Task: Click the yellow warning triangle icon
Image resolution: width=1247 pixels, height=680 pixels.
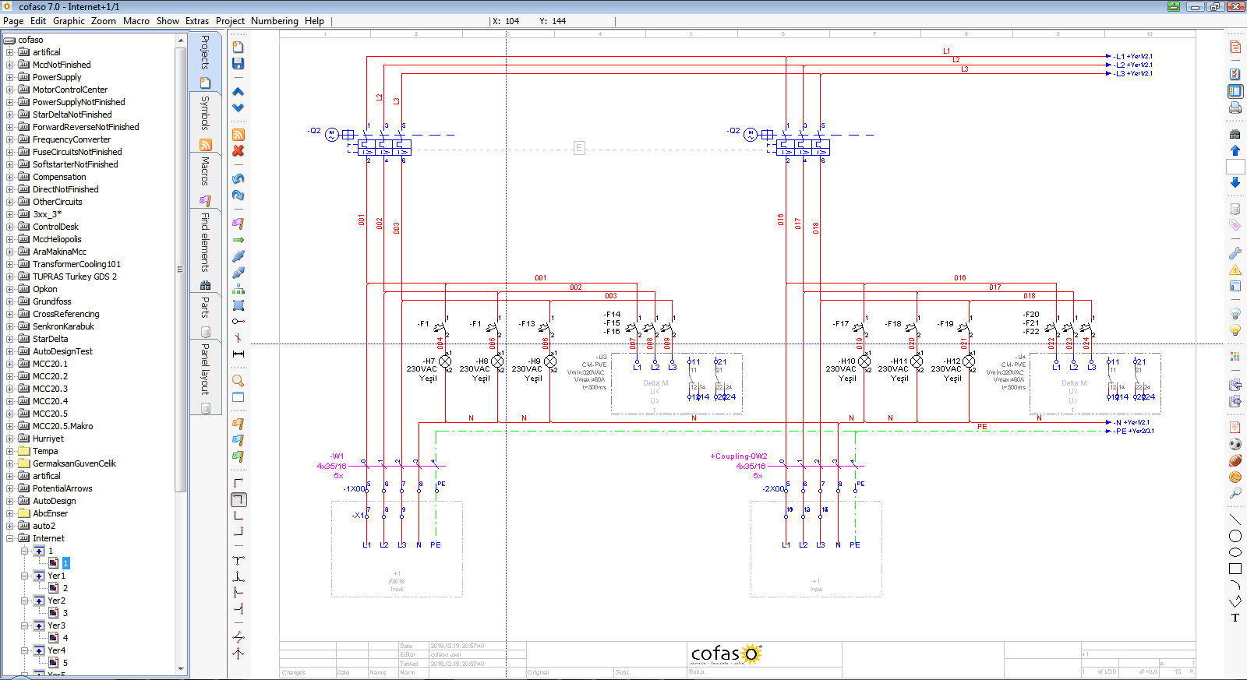Action: (1235, 270)
